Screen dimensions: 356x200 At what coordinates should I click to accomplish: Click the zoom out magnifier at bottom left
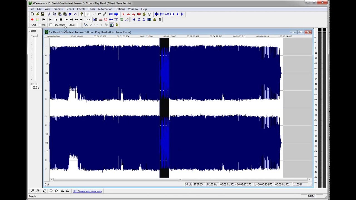pyautogui.click(x=38, y=191)
